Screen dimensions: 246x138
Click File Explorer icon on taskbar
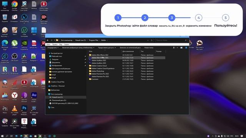[26, 136]
